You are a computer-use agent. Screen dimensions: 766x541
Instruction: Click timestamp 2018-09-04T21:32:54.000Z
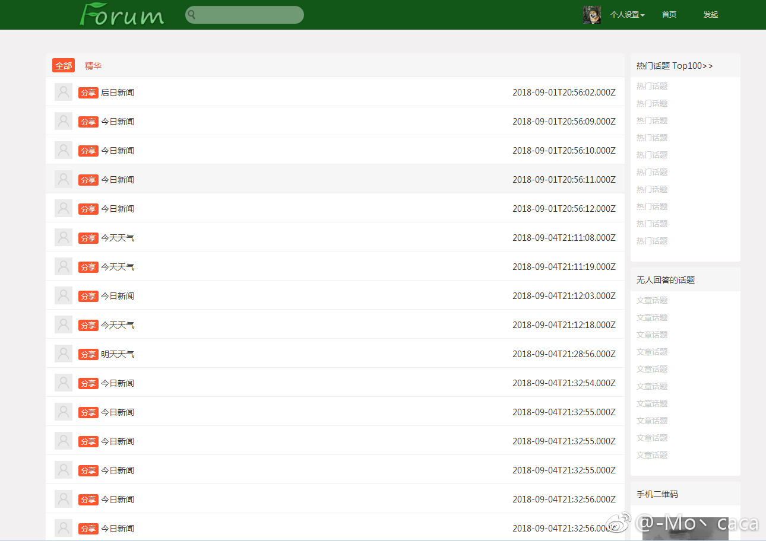click(x=564, y=383)
